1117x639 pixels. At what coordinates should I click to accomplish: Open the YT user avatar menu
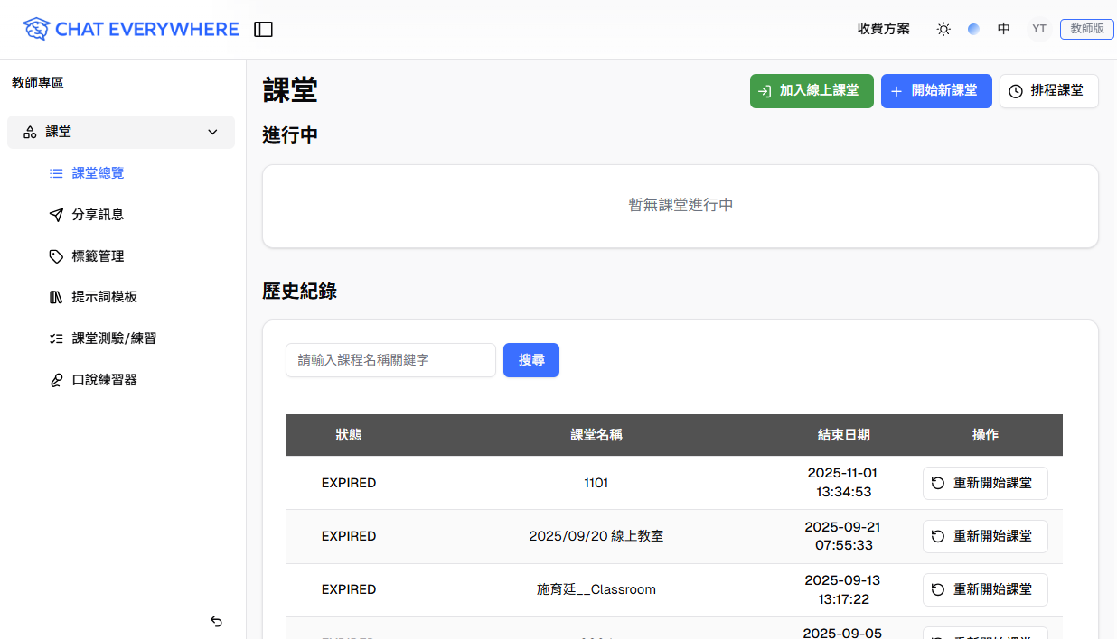coord(1039,29)
